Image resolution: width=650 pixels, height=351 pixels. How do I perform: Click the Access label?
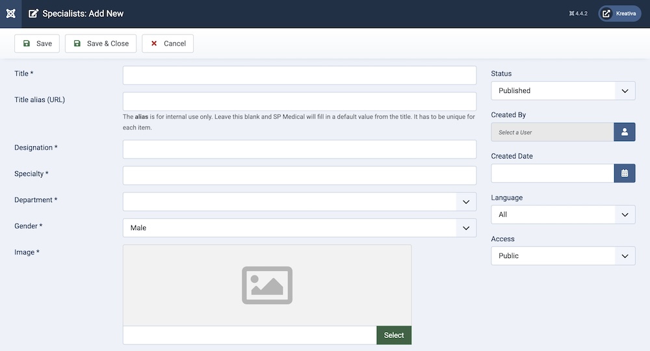tap(502, 239)
